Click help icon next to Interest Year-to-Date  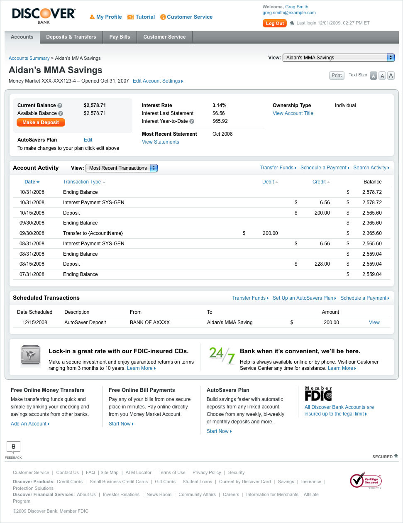click(x=192, y=121)
